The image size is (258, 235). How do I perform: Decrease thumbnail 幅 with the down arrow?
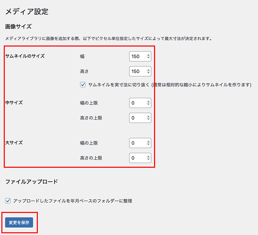[148, 58]
